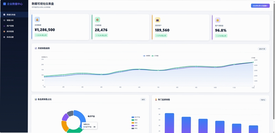Click the ¥1,286,500 total sales value

pos(45,30)
